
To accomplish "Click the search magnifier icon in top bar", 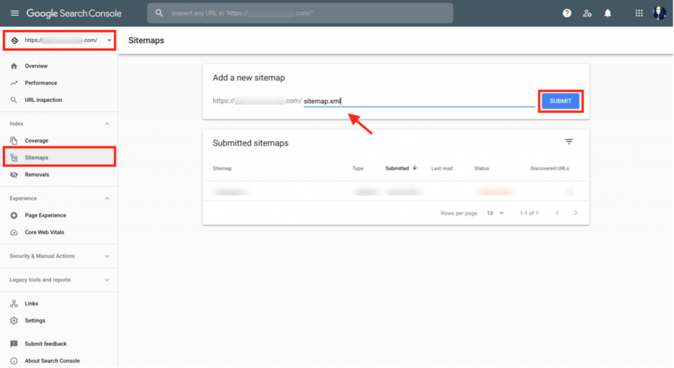I will pos(159,13).
